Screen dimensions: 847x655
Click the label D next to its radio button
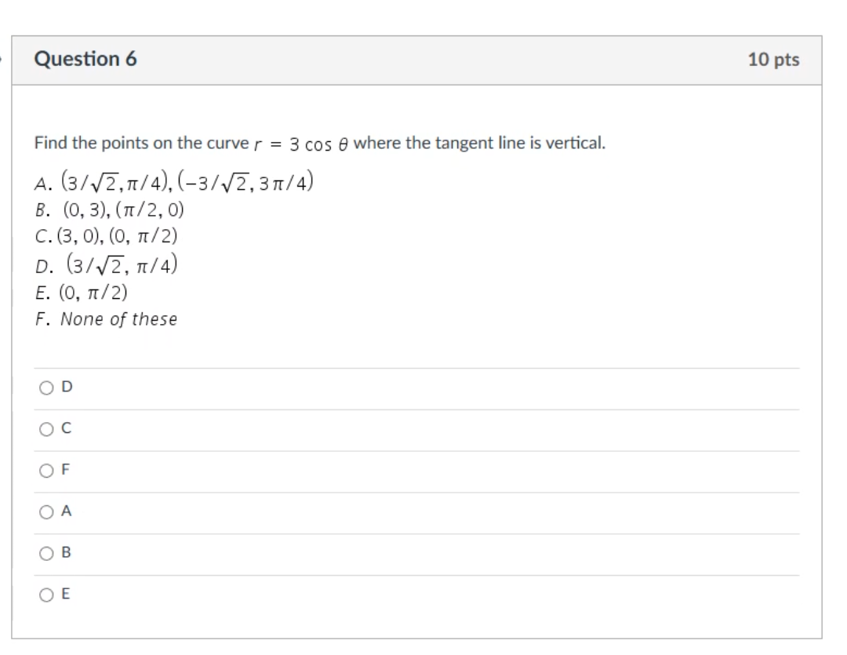pos(66,387)
